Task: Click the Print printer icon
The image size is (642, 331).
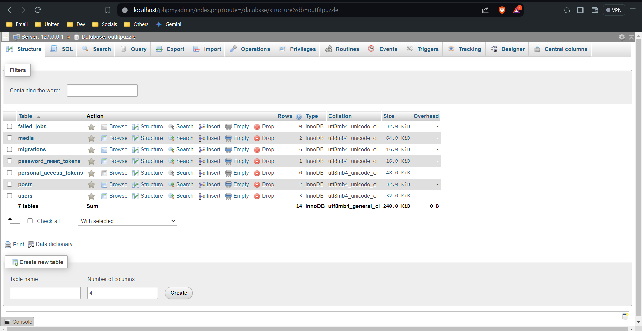Action: (8, 245)
